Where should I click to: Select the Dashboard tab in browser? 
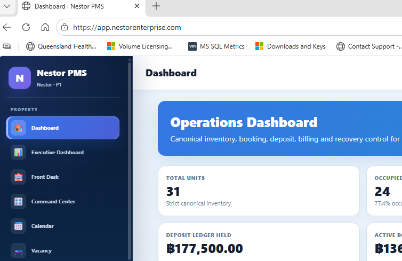pos(82,6)
